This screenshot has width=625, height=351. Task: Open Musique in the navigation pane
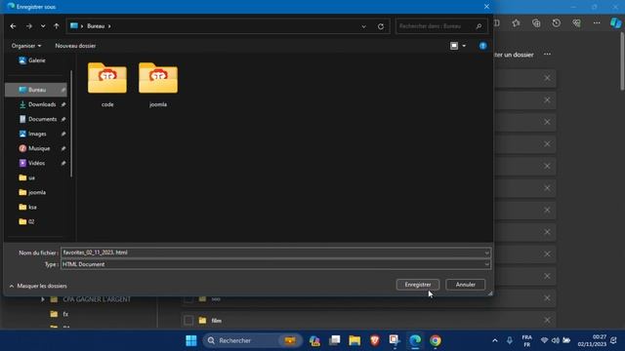pos(39,148)
